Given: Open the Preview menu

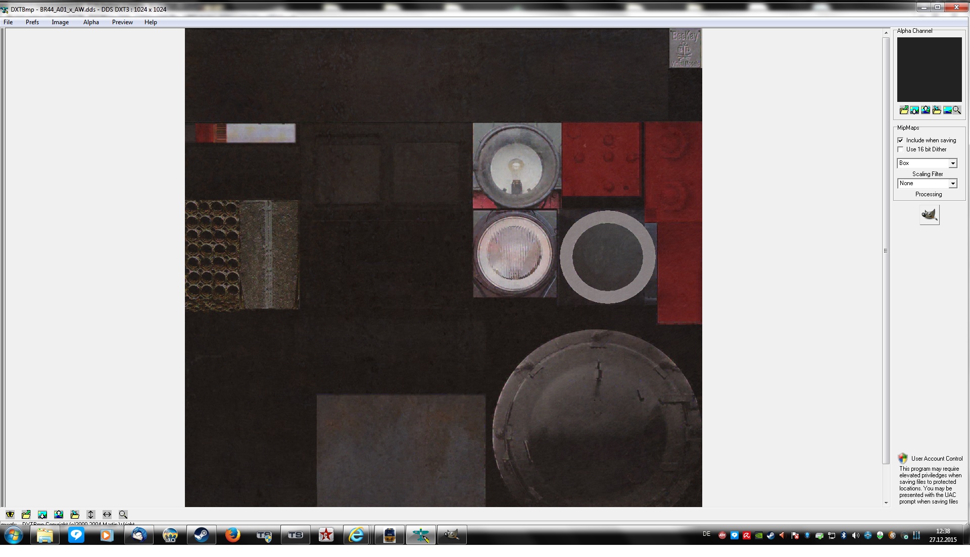Looking at the screenshot, I should click(x=122, y=22).
